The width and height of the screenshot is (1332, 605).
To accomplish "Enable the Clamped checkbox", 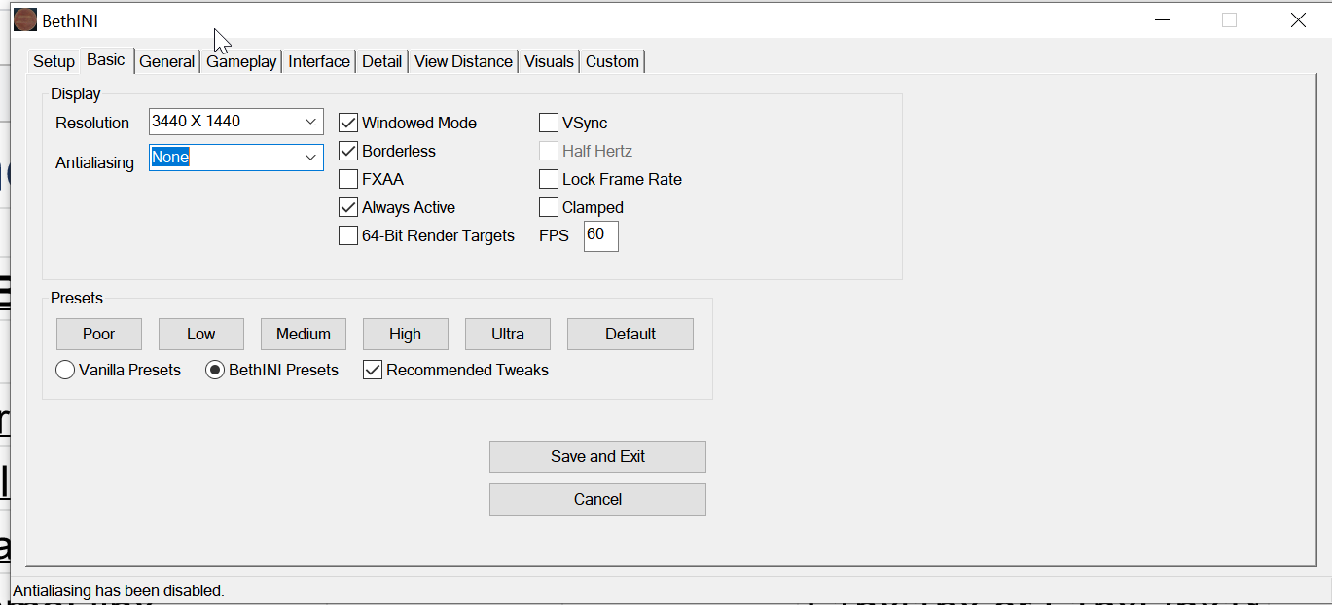I will [549, 207].
